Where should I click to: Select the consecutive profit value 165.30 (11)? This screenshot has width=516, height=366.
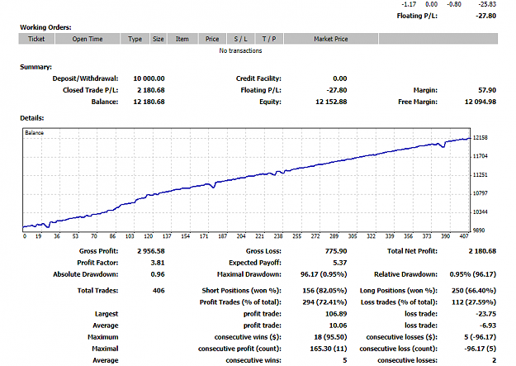[x=329, y=349]
